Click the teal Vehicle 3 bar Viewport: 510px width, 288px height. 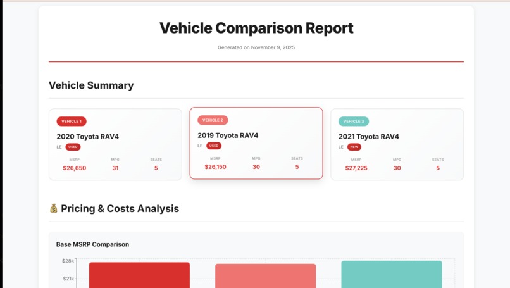coord(392,274)
